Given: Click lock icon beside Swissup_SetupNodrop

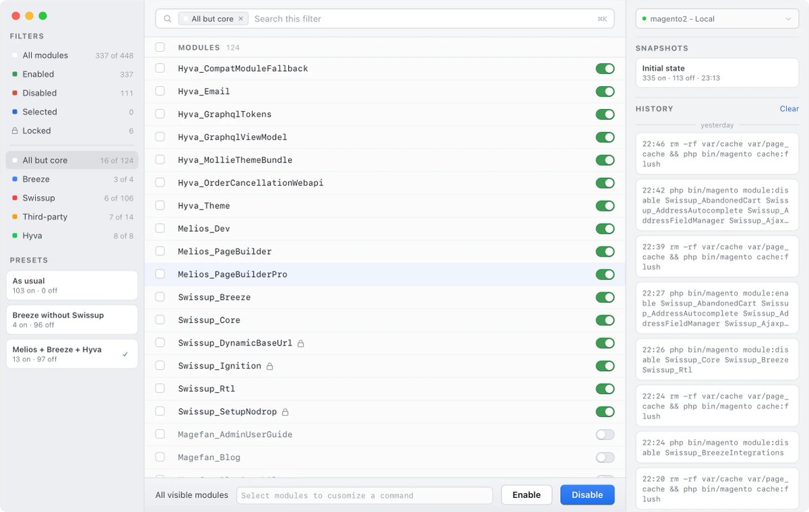Looking at the screenshot, I should pyautogui.click(x=285, y=412).
